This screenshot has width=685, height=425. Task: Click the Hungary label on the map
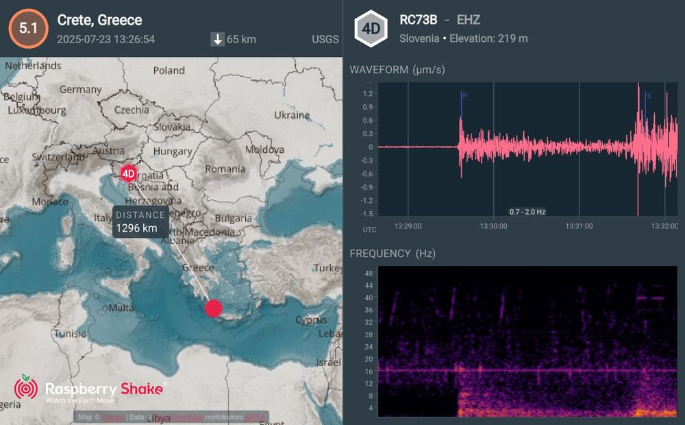pos(173,151)
